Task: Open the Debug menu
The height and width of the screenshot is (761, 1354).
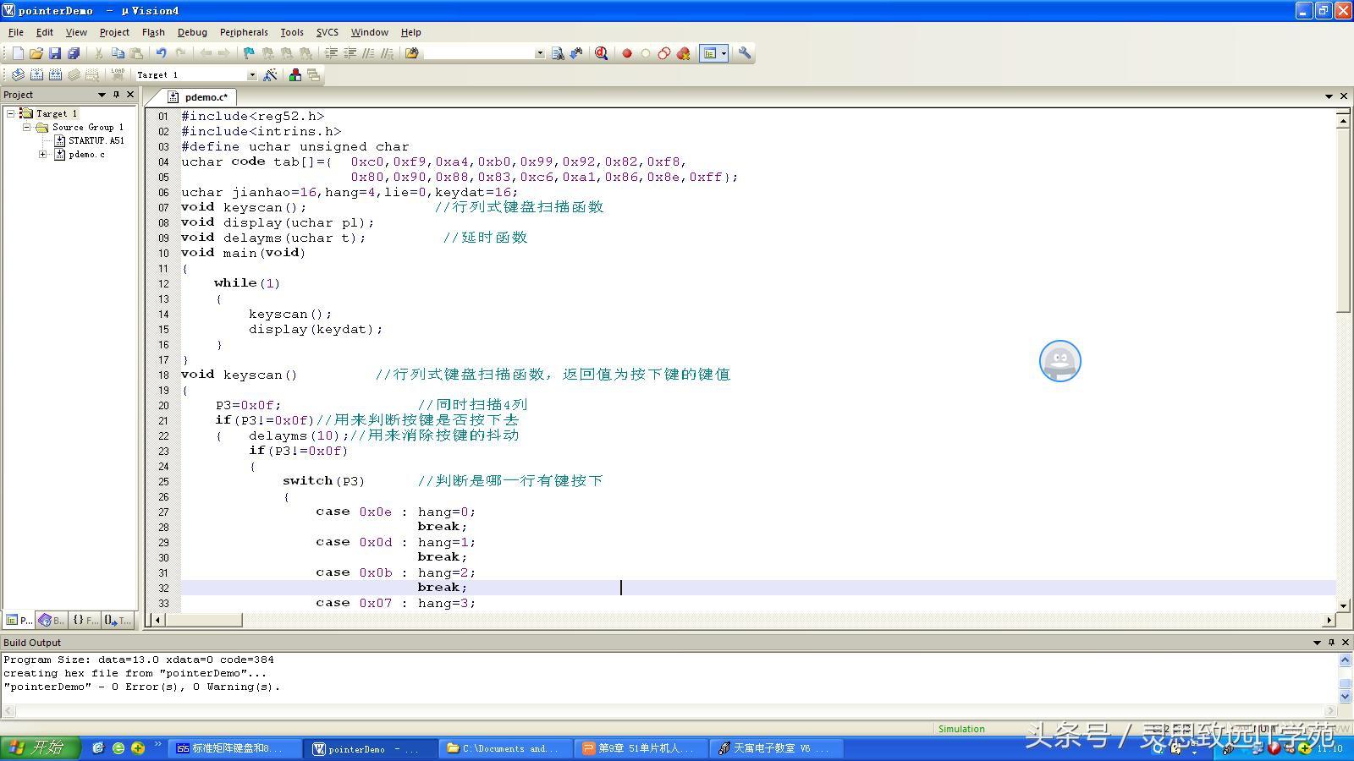Action: pos(192,32)
